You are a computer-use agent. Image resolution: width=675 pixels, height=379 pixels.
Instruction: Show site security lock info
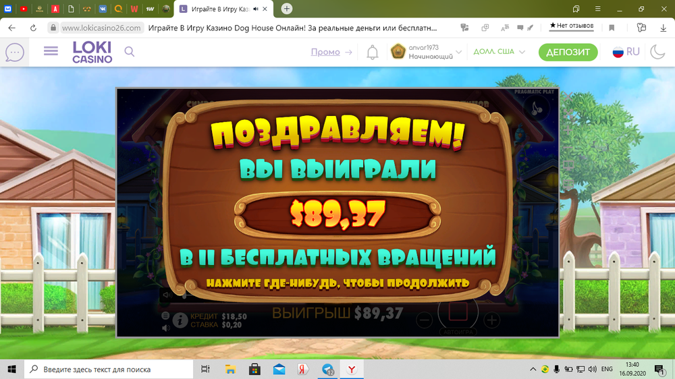coord(53,28)
